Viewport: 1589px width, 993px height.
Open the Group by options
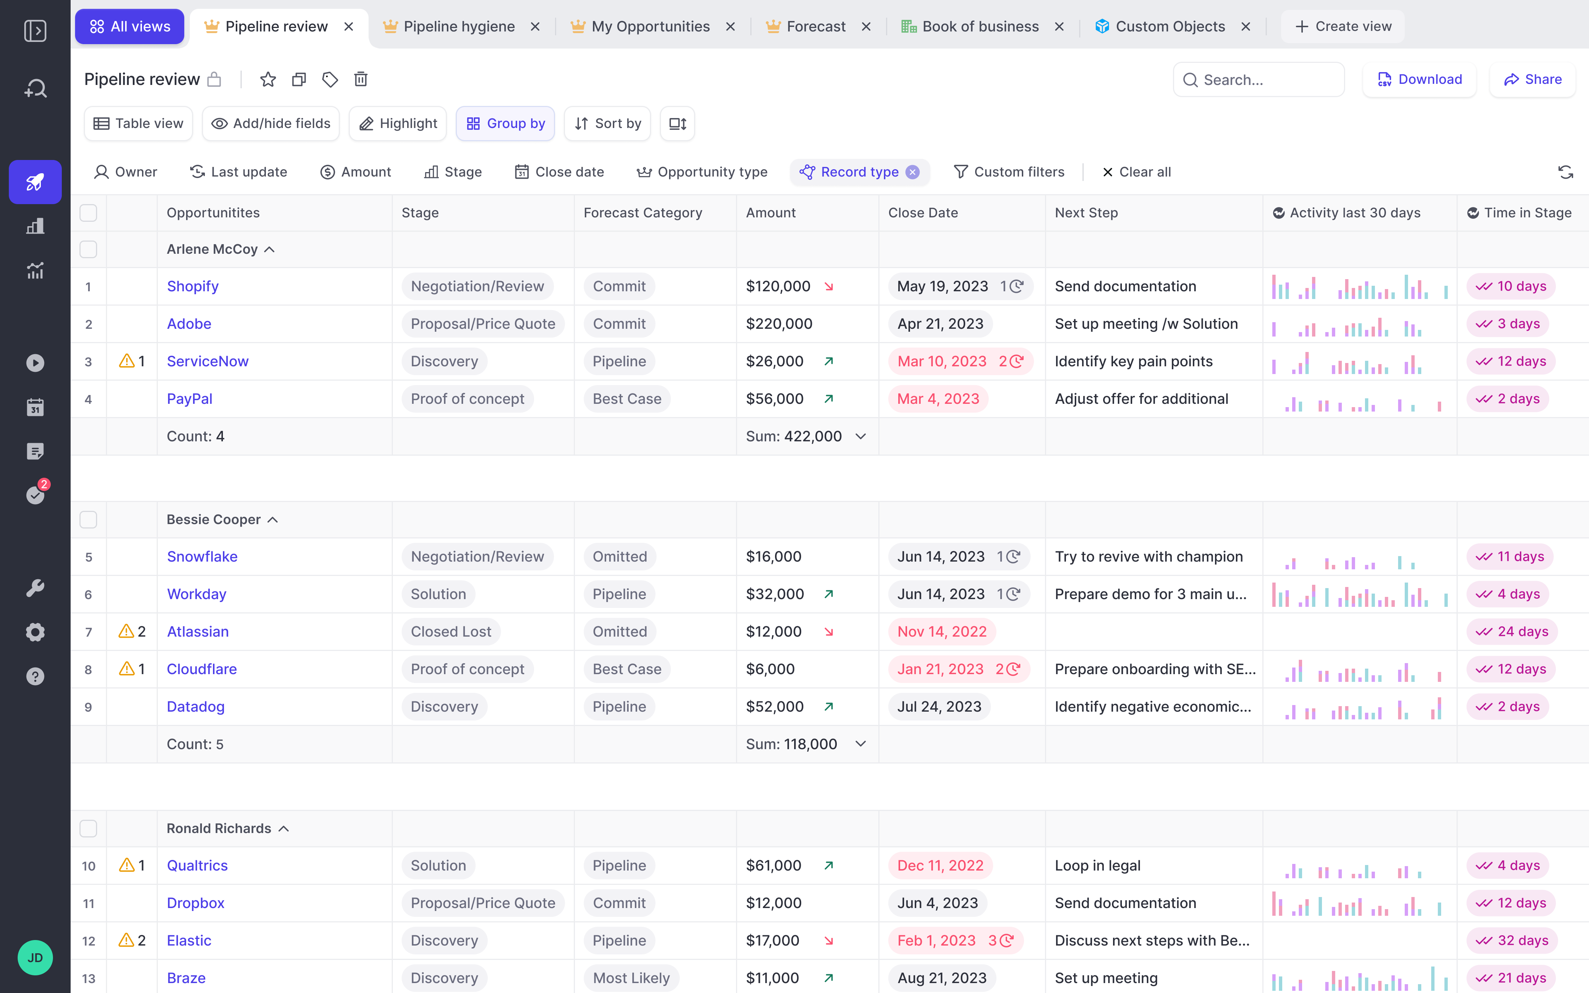(506, 124)
